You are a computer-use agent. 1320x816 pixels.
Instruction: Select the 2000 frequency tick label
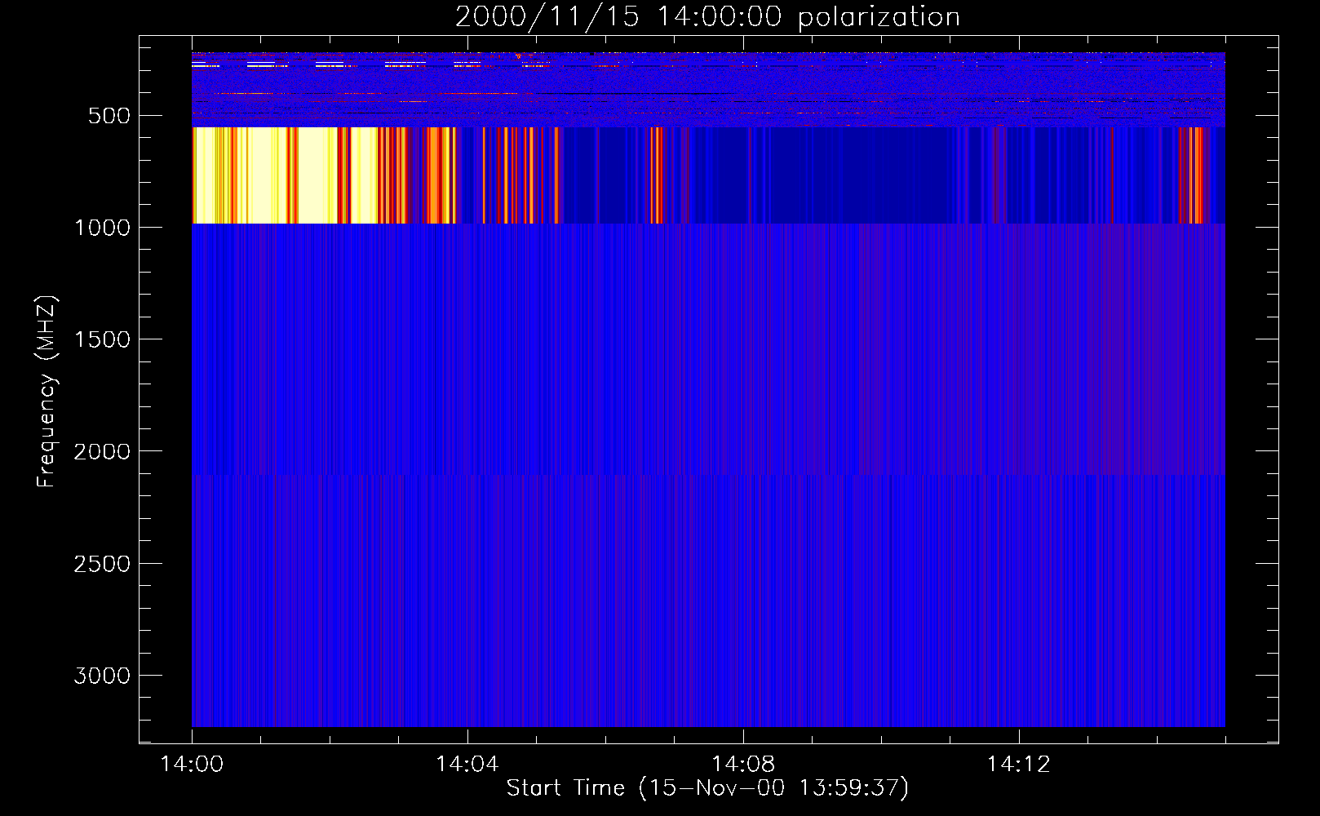pos(102,452)
